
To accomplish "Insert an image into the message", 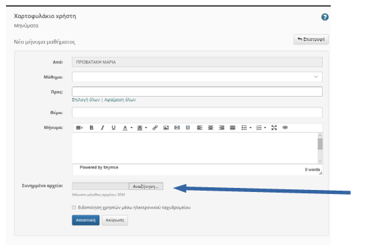I will [166, 128].
